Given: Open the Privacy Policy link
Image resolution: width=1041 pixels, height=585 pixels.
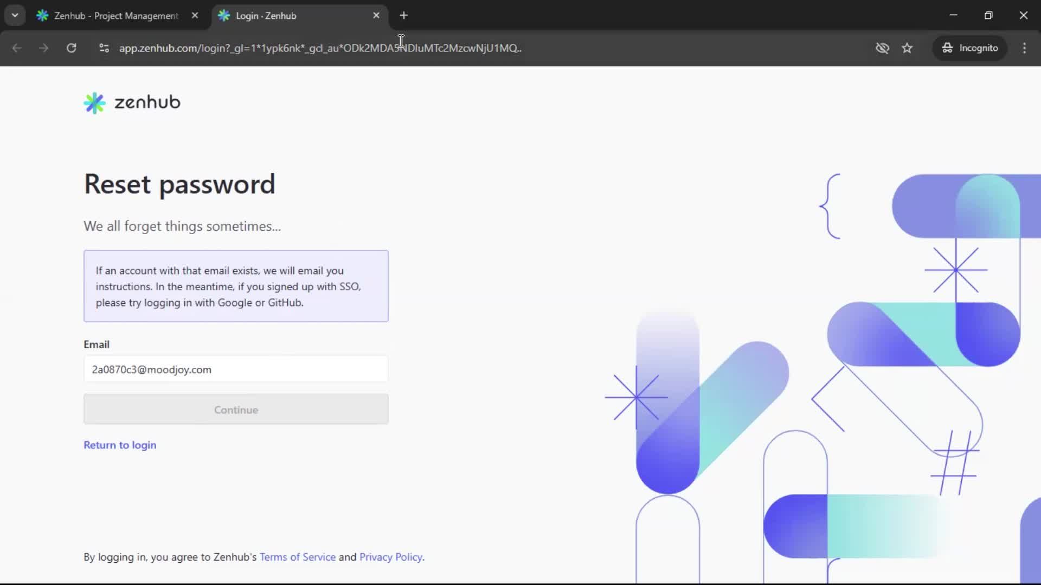Looking at the screenshot, I should coord(391,557).
